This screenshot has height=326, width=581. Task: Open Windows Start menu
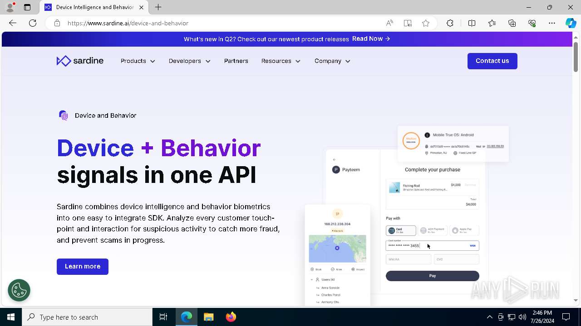[x=11, y=317]
